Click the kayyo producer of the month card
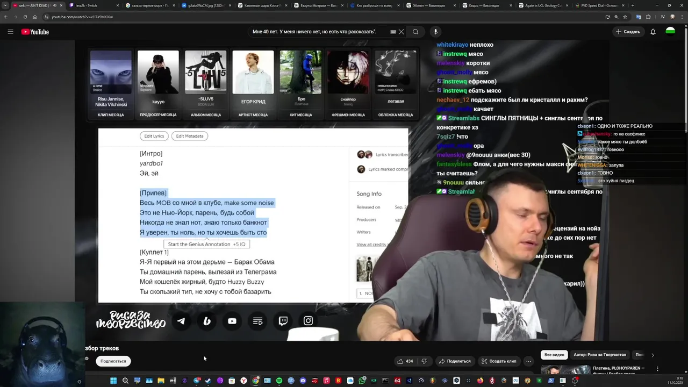The height and width of the screenshot is (387, 688). [x=158, y=84]
